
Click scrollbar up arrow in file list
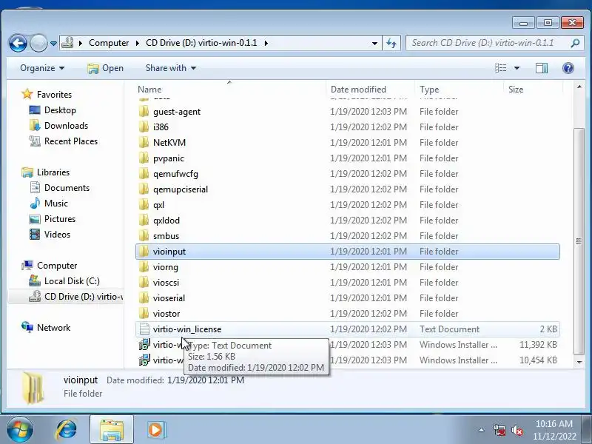579,87
